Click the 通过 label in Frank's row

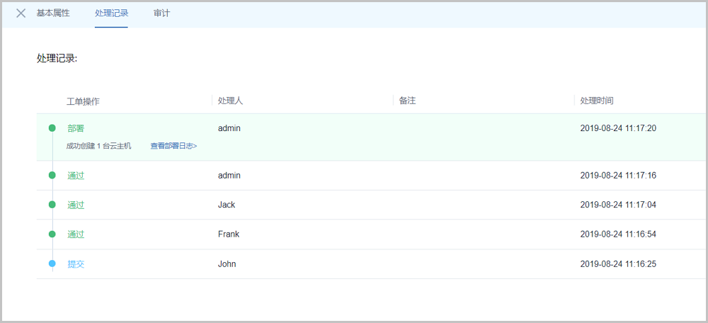click(x=76, y=234)
